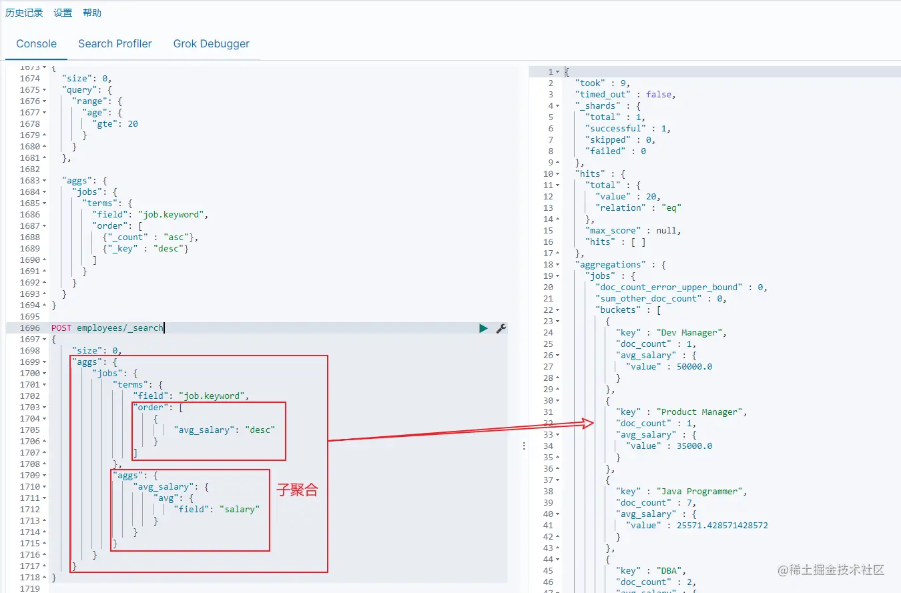Click the "doc_count_error_upper_bound" : 0 line

(681, 287)
